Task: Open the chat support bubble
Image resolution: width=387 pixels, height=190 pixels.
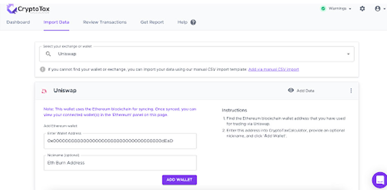Action: coord(380,180)
